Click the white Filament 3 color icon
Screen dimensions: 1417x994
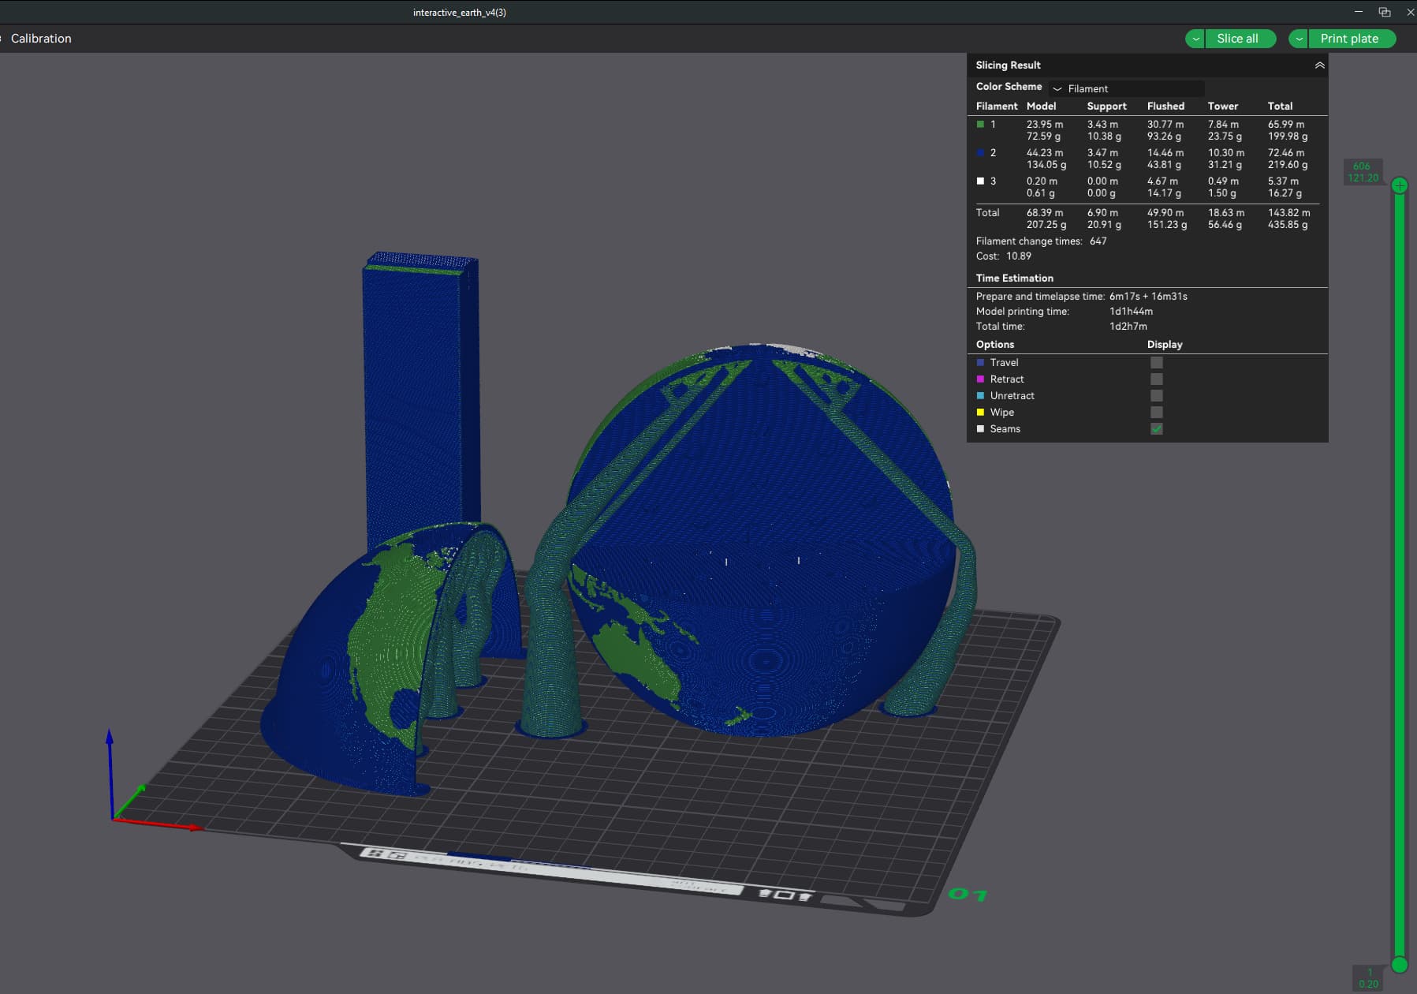(x=980, y=181)
